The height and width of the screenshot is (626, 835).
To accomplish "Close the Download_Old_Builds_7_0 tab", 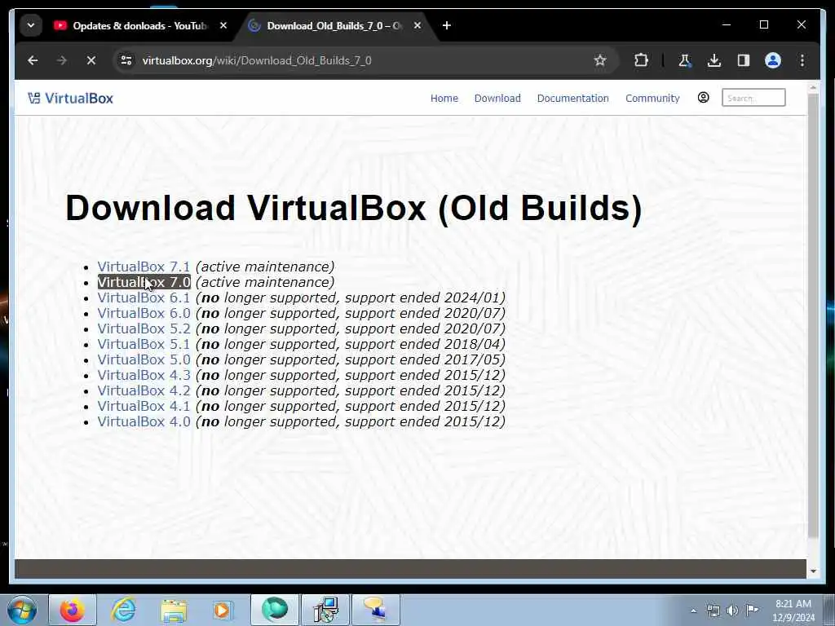I will 417,25.
